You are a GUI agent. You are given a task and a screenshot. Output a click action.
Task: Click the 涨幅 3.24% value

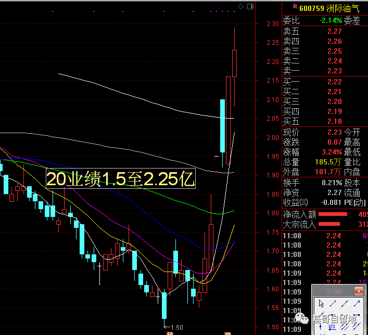coord(332,152)
